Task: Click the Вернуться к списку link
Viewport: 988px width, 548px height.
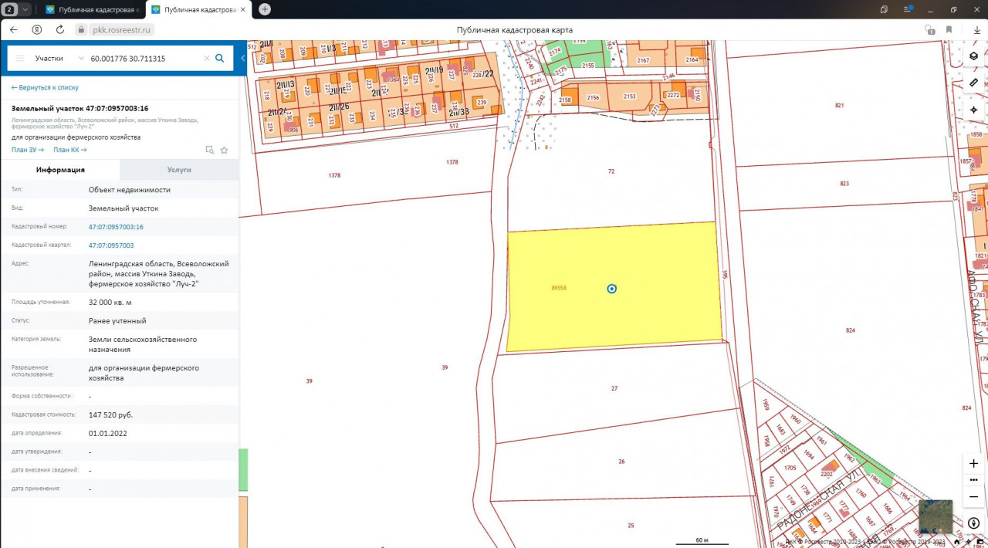Action: point(45,88)
